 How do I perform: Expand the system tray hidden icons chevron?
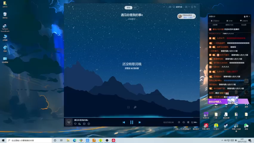222,140
